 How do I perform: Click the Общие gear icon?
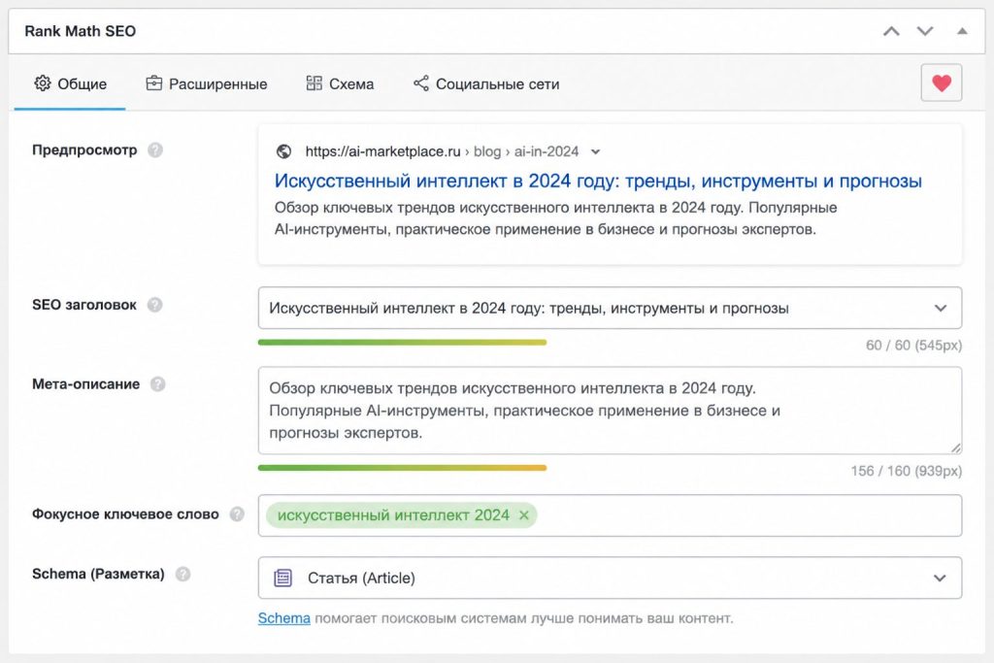43,83
